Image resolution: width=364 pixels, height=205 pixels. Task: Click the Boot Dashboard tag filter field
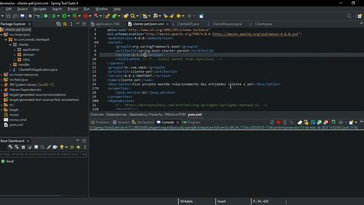(43, 154)
